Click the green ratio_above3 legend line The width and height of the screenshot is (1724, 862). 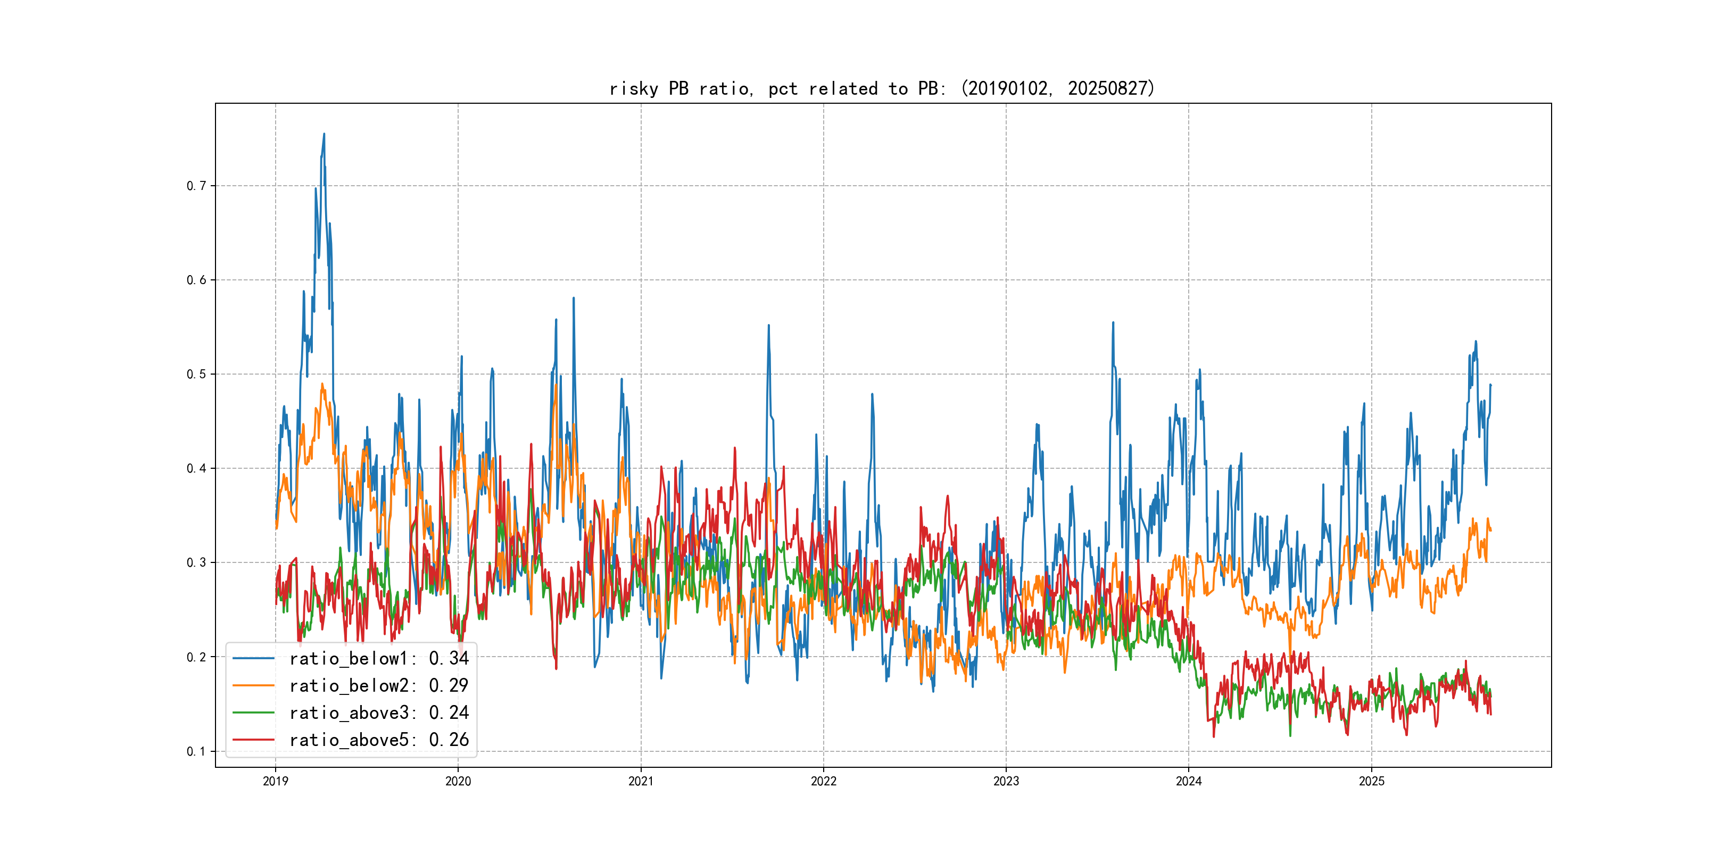[x=253, y=713]
